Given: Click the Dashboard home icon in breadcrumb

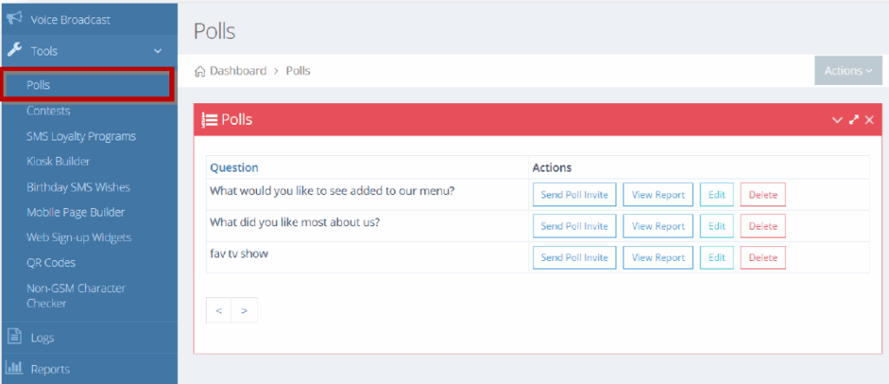Looking at the screenshot, I should coord(200,71).
